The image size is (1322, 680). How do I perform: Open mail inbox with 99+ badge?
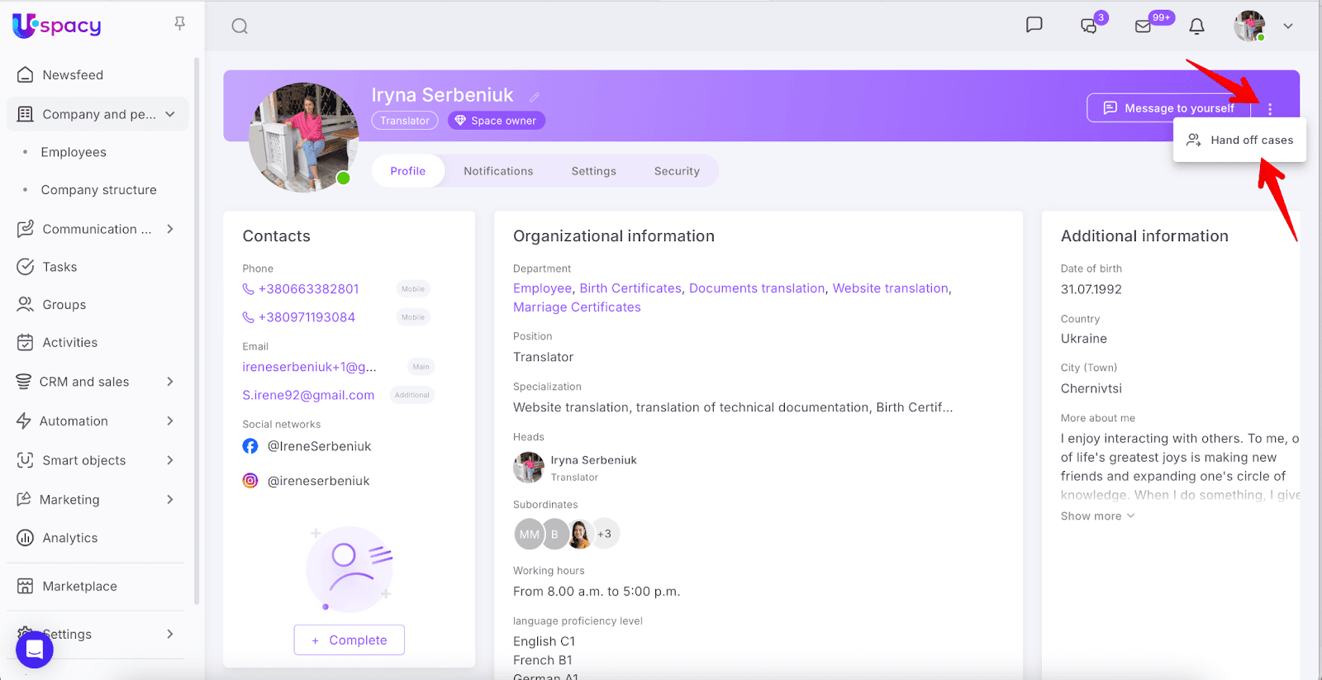coord(1144,26)
